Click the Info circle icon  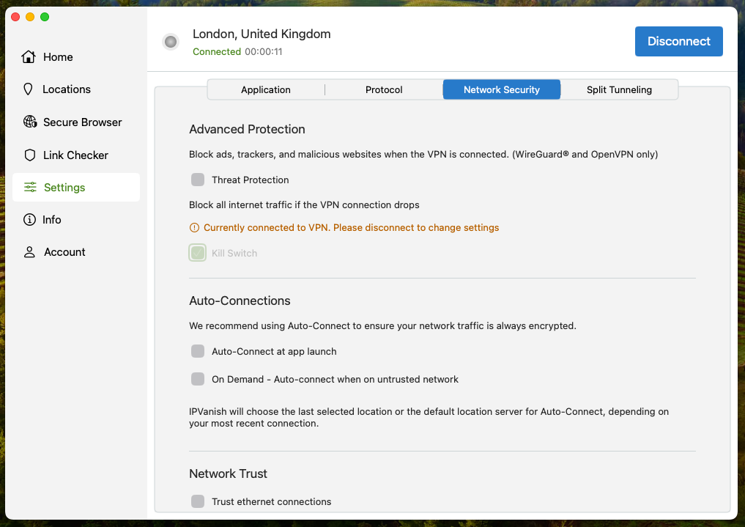pos(29,220)
